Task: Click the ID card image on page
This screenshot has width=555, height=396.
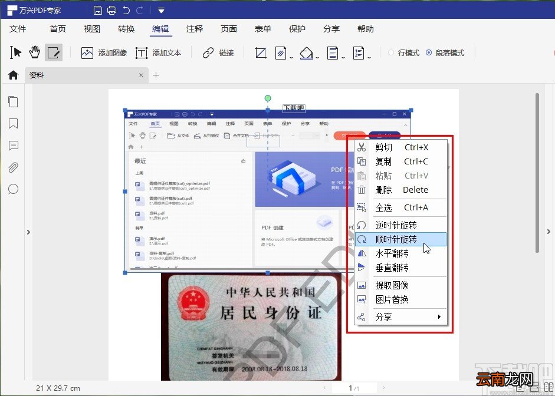Action: pos(251,326)
